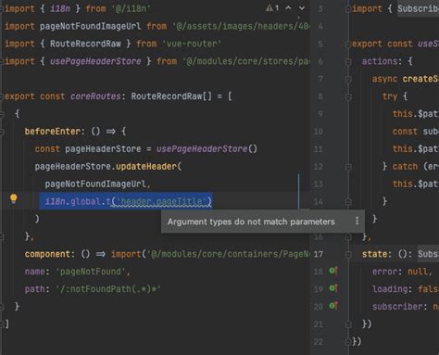Click the 'vue-router' import string
The image size is (439, 355).
[x=192, y=44]
